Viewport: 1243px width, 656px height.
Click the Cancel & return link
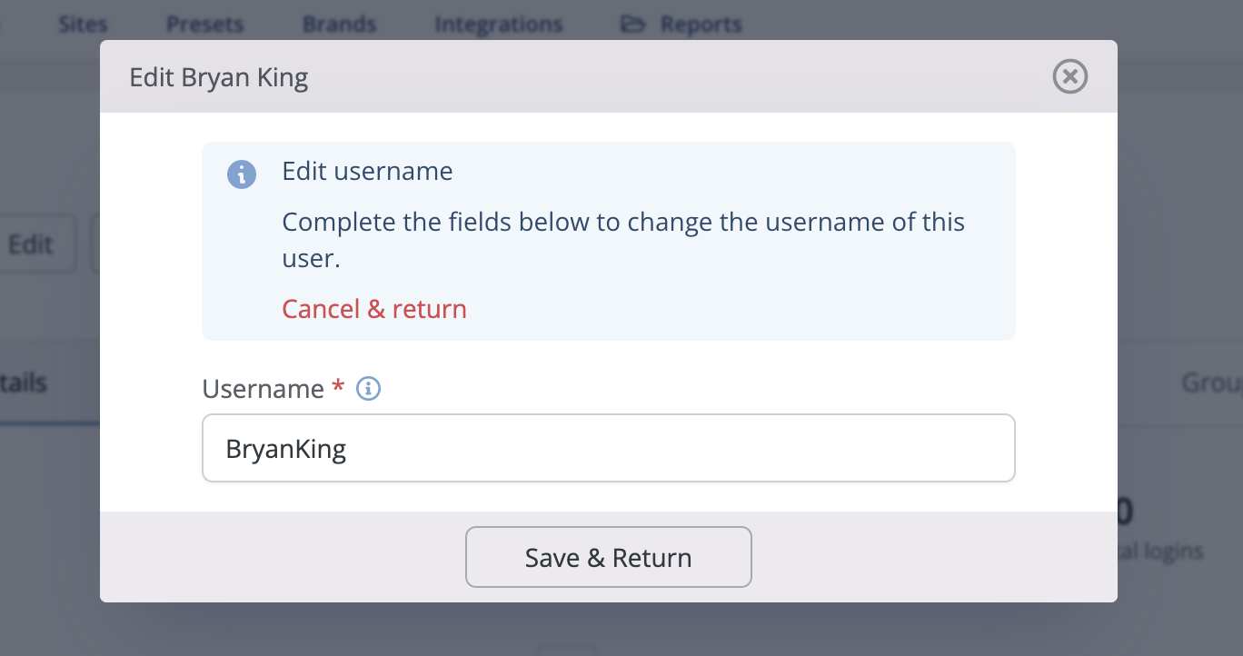[x=374, y=309]
